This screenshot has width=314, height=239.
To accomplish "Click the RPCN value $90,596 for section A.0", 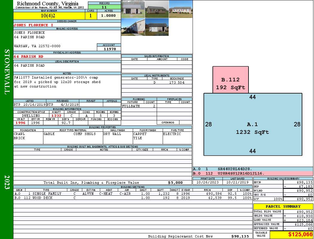I will [214, 194].
